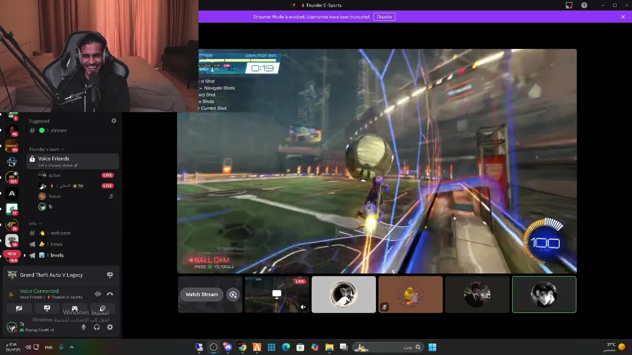The height and width of the screenshot is (355, 632).
Task: Disconnect from voice with hang-up icon
Action: [x=110, y=294]
